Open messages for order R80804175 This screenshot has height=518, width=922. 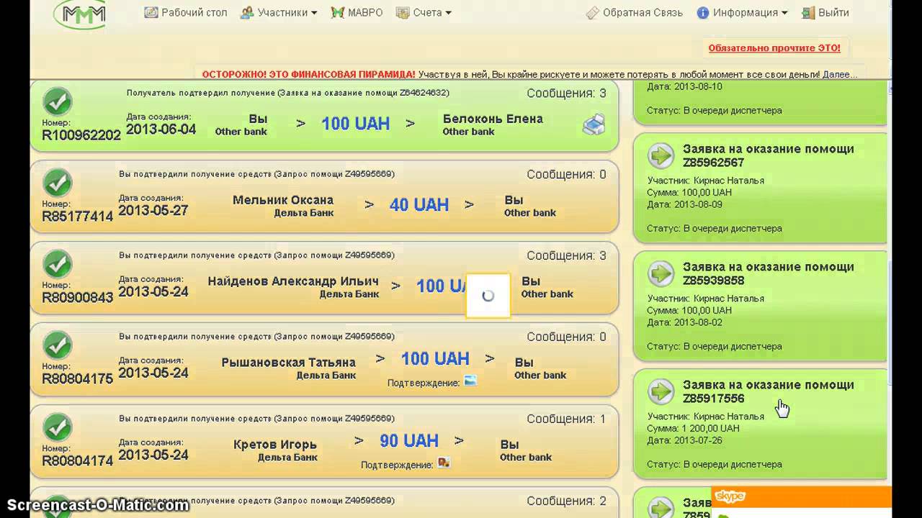click(566, 337)
